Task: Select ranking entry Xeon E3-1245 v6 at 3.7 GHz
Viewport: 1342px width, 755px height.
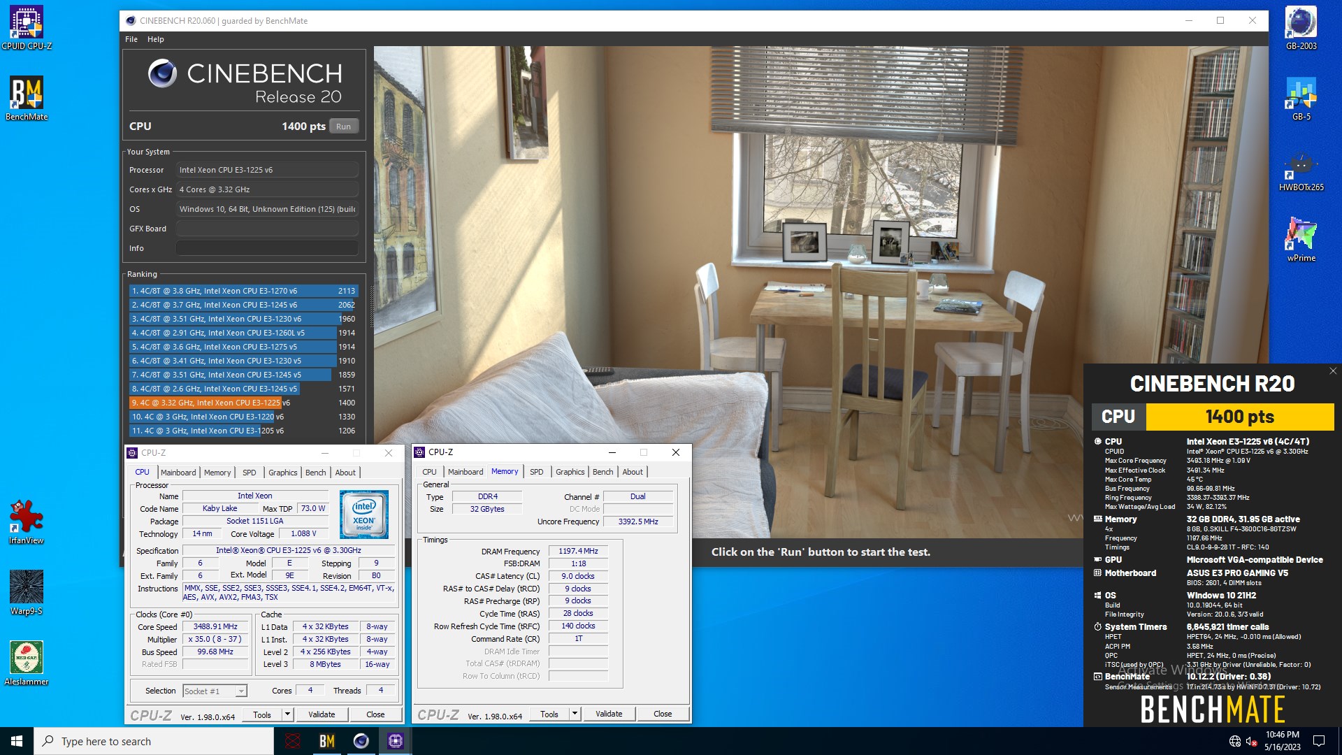Action: [243, 305]
